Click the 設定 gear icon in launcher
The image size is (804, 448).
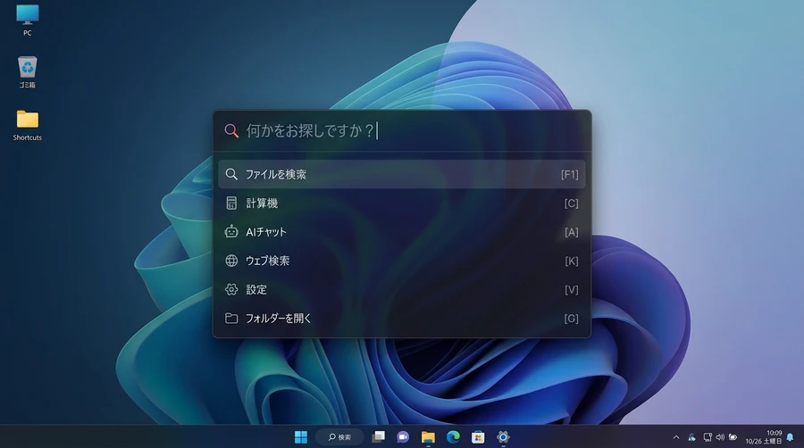231,289
